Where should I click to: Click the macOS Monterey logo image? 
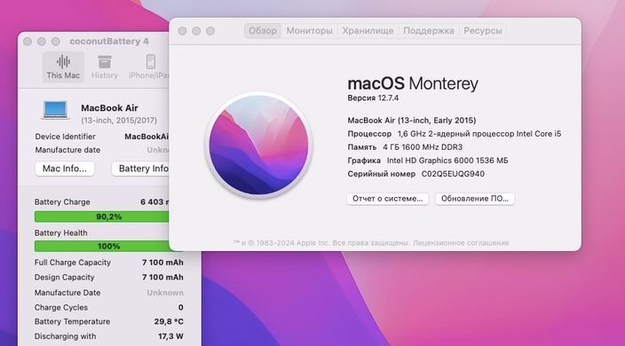click(x=258, y=145)
